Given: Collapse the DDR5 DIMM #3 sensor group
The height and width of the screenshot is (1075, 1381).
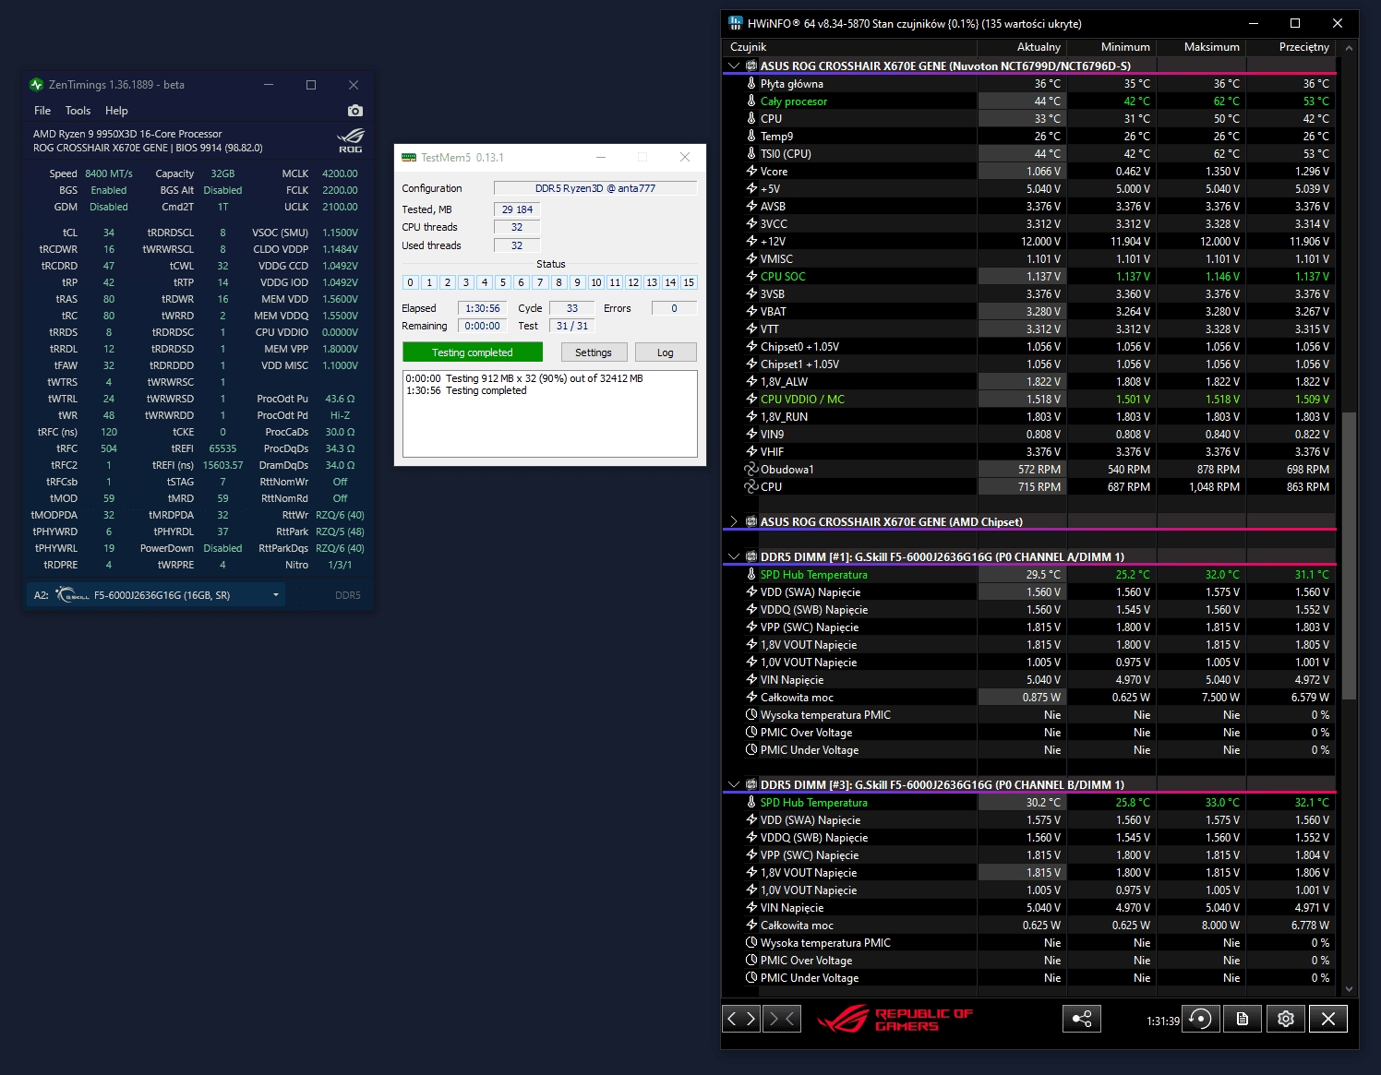Looking at the screenshot, I should coord(734,784).
